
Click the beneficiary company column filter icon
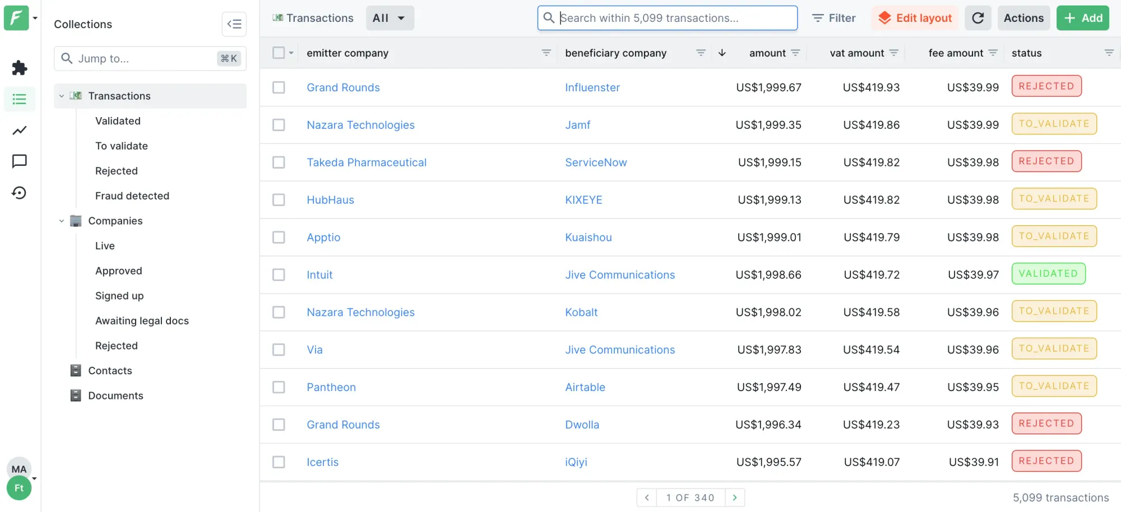click(701, 53)
